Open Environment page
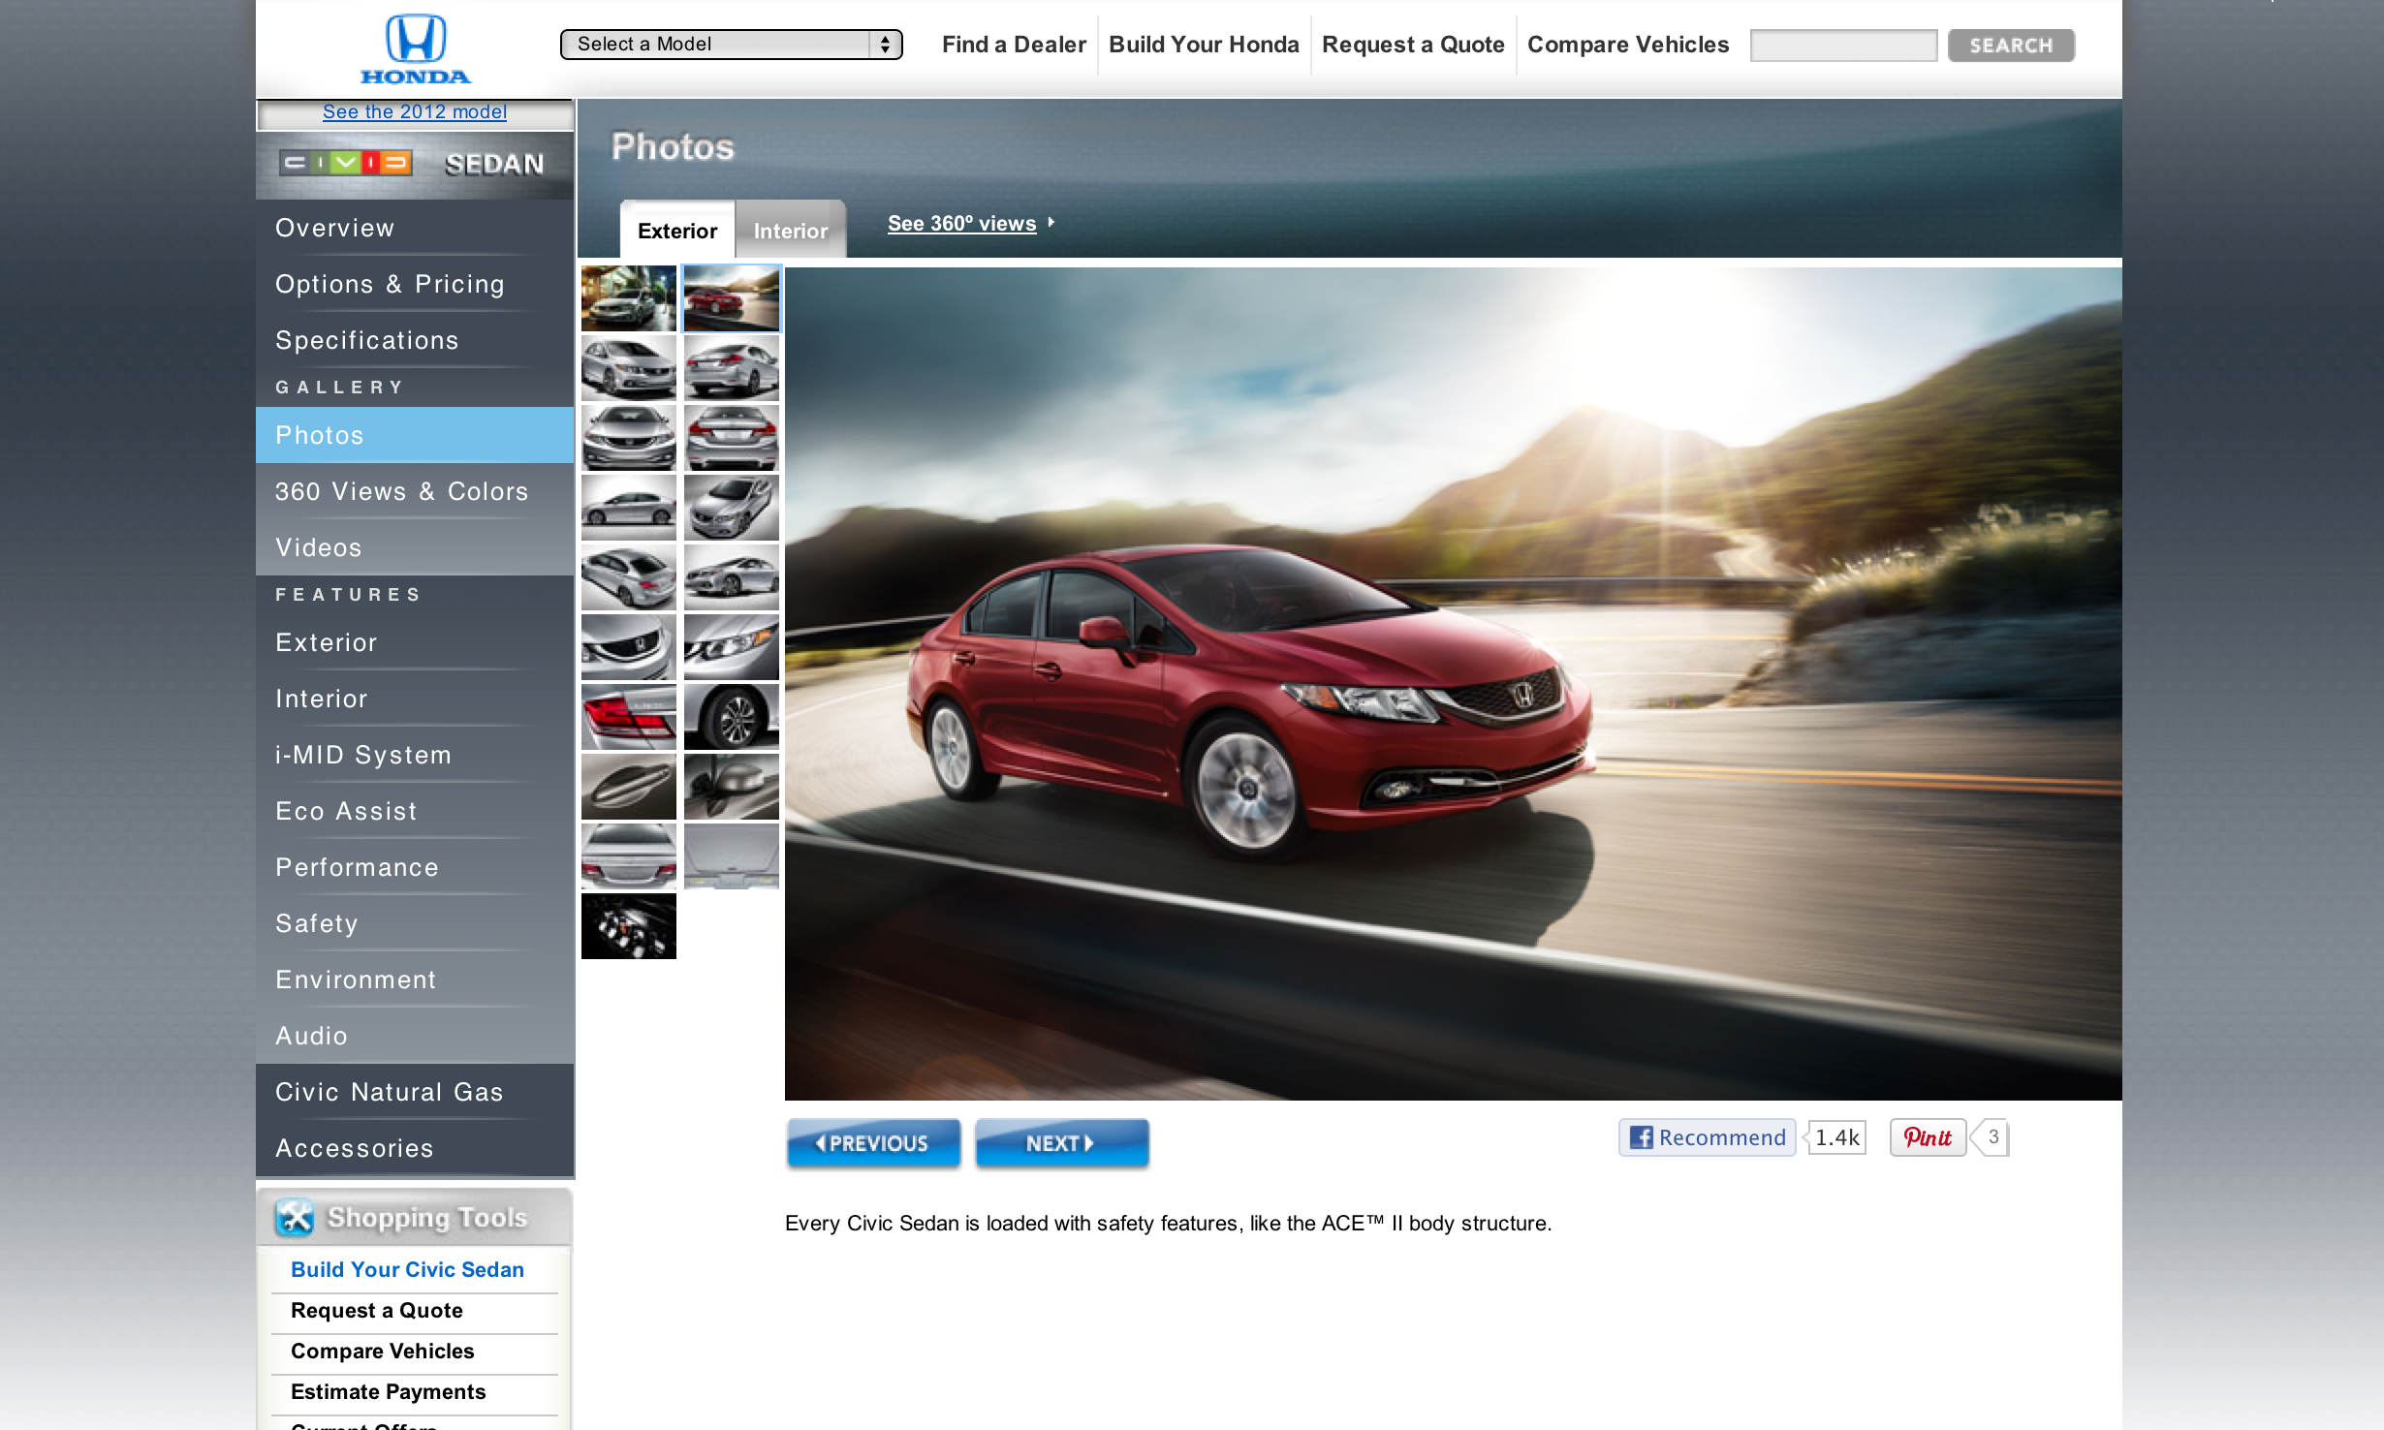This screenshot has height=1430, width=2384. (415, 980)
